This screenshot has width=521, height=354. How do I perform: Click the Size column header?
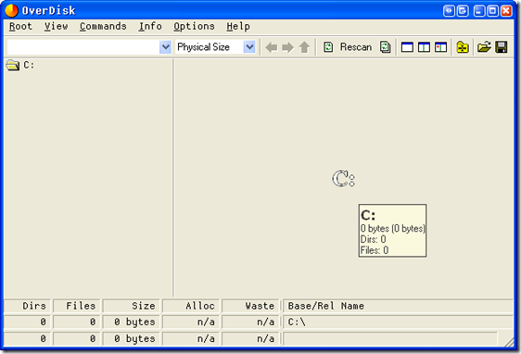point(132,306)
